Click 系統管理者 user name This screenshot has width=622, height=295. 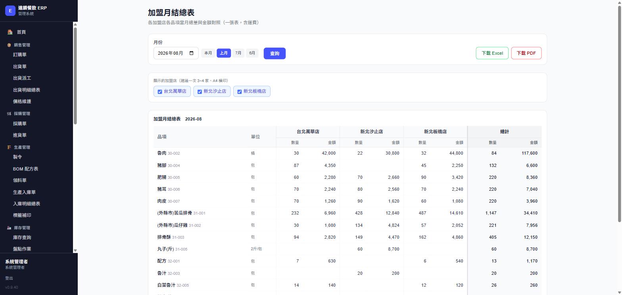click(x=16, y=262)
